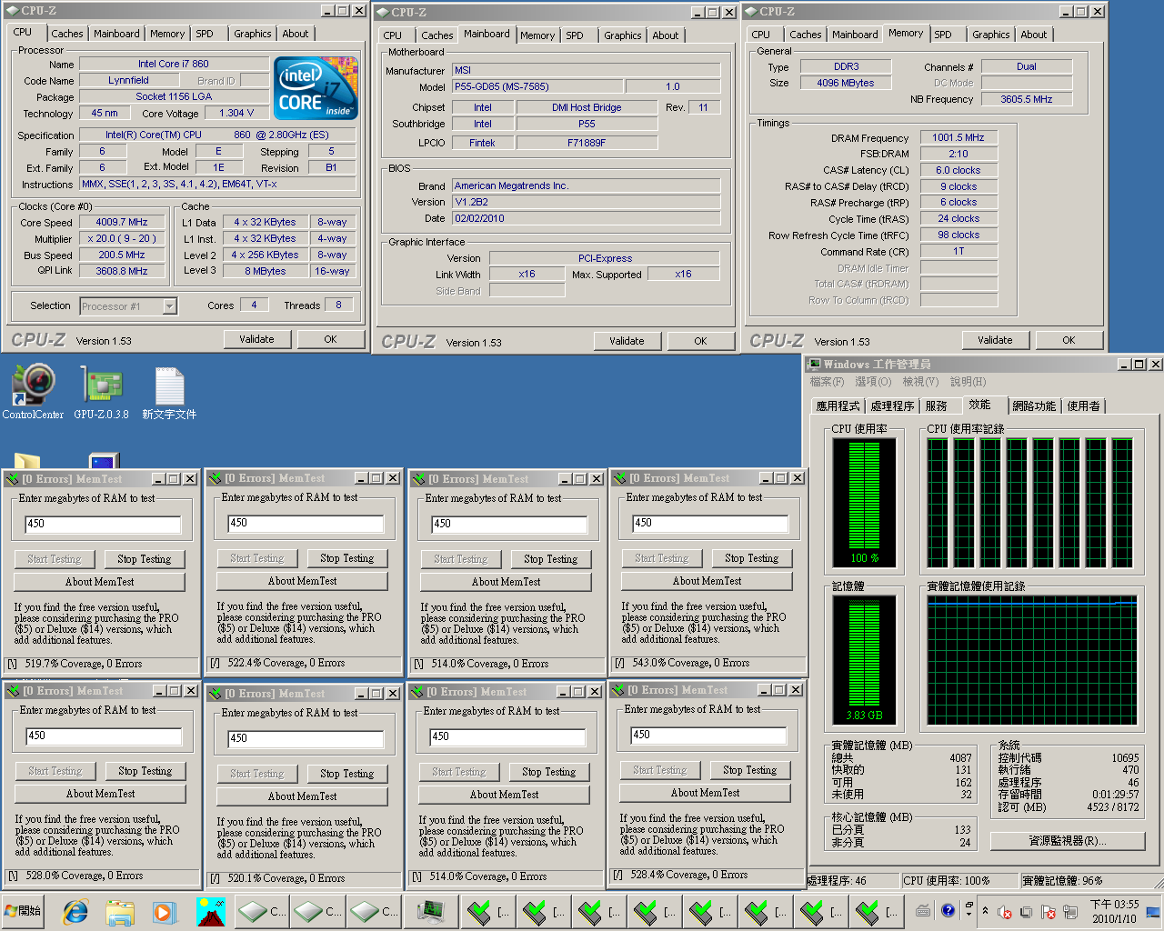Viewport: 1164px width, 931px height.
Task: Click RAM megabytes field in 519.7% coverage MemTest
Action: coord(103,524)
